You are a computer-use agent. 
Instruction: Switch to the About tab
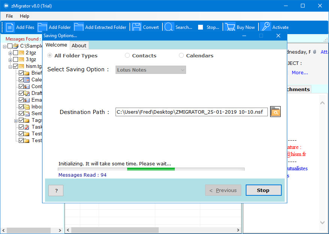(x=79, y=45)
